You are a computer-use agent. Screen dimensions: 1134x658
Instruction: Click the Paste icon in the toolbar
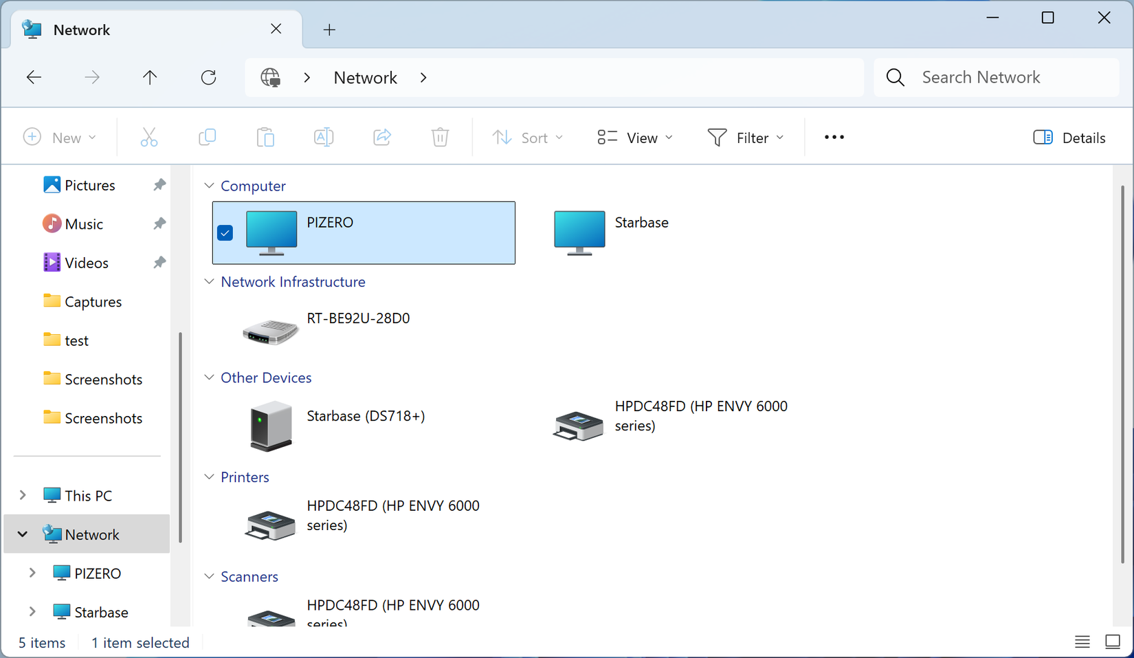[265, 137]
